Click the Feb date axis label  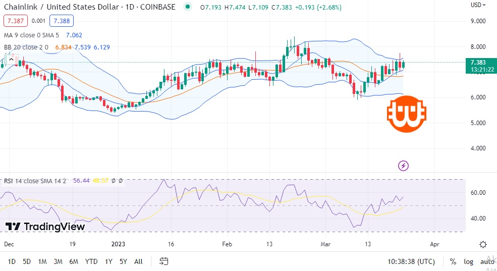pyautogui.click(x=227, y=244)
